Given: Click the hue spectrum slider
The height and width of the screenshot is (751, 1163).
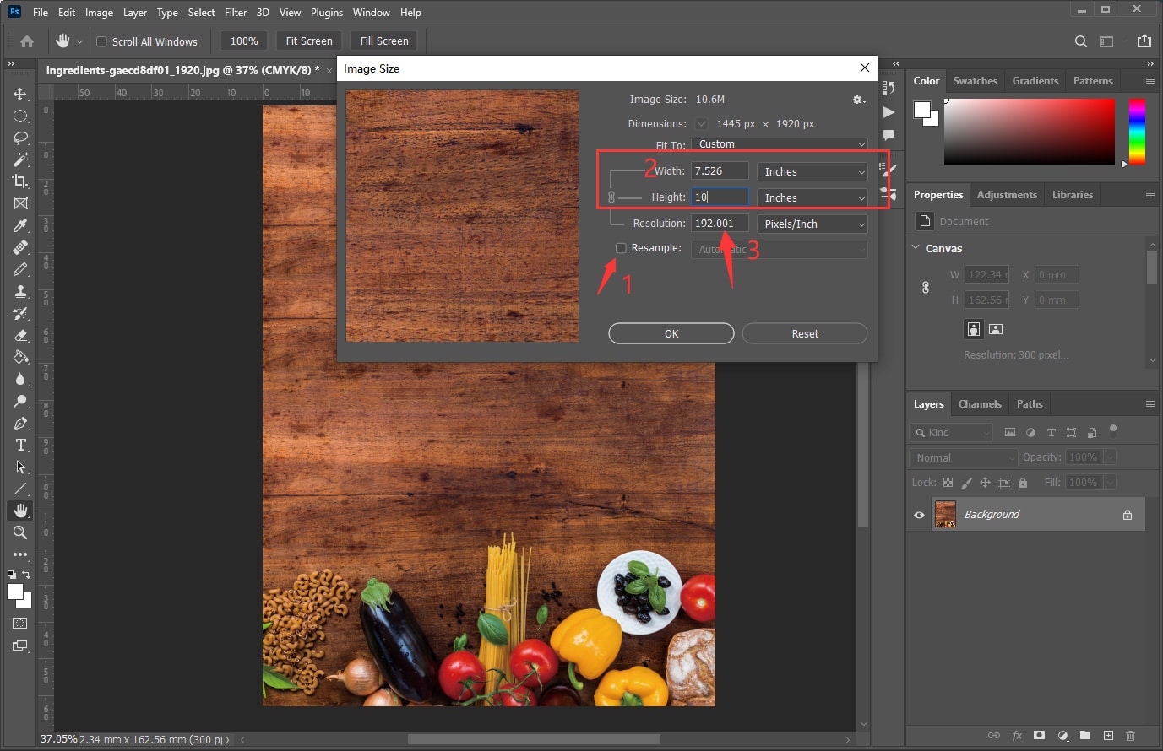Looking at the screenshot, I should (1137, 132).
